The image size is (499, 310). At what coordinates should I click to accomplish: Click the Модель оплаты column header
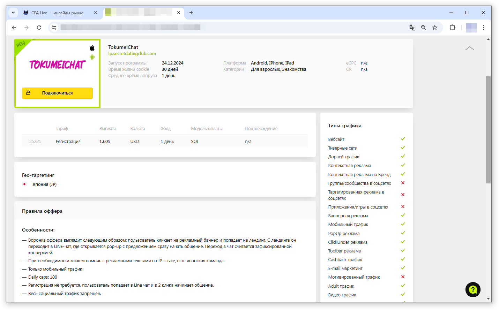pos(207,129)
